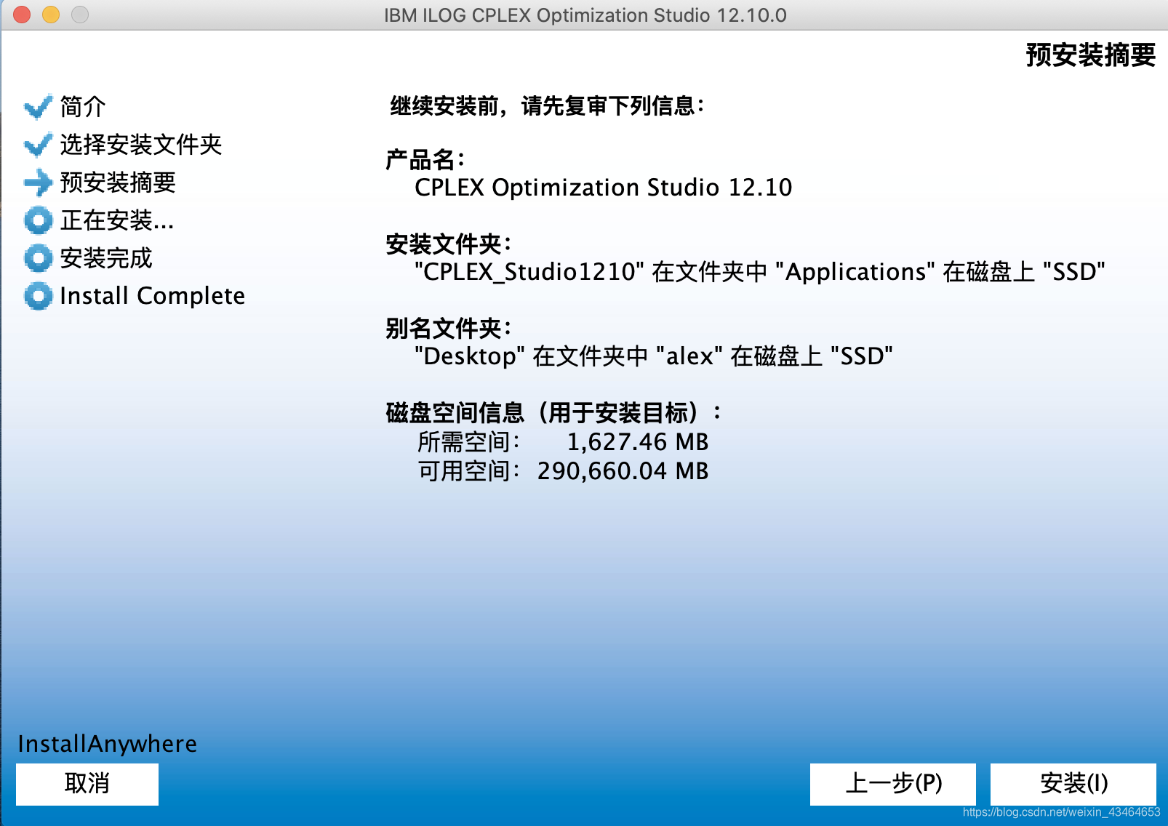The height and width of the screenshot is (826, 1168).
Task: Click the 继续安装前 review instruction text
Action: [548, 106]
